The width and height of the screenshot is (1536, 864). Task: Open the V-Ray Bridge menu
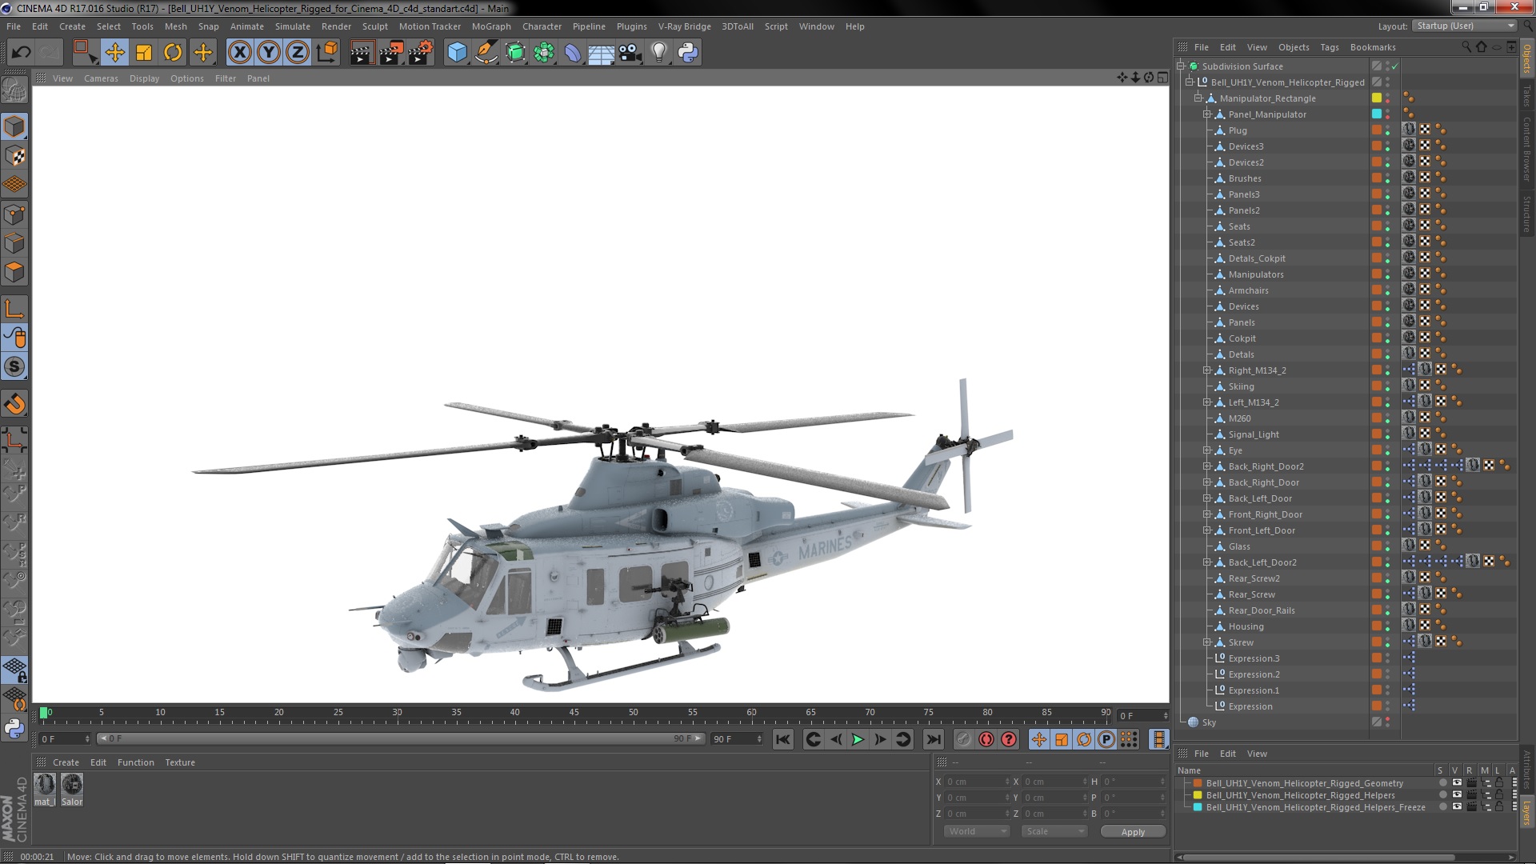click(x=684, y=26)
